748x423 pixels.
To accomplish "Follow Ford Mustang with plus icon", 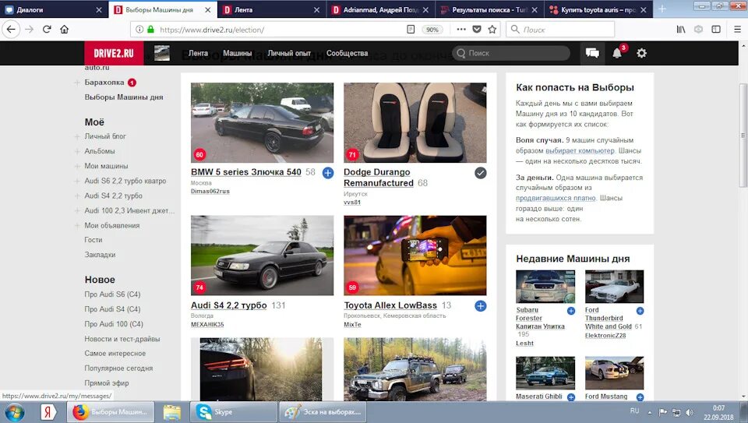I will 640,397.
